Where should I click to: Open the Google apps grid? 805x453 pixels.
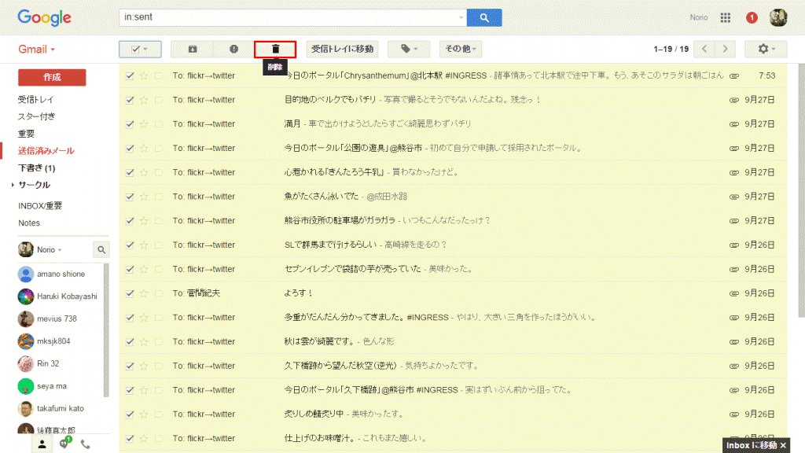(726, 17)
